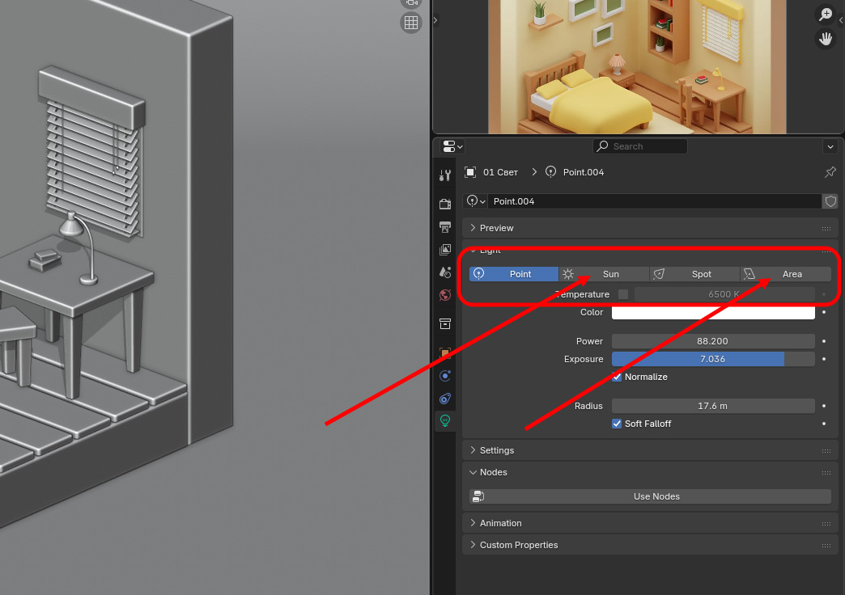
Task: Open the Render properties tab
Action: point(444,204)
